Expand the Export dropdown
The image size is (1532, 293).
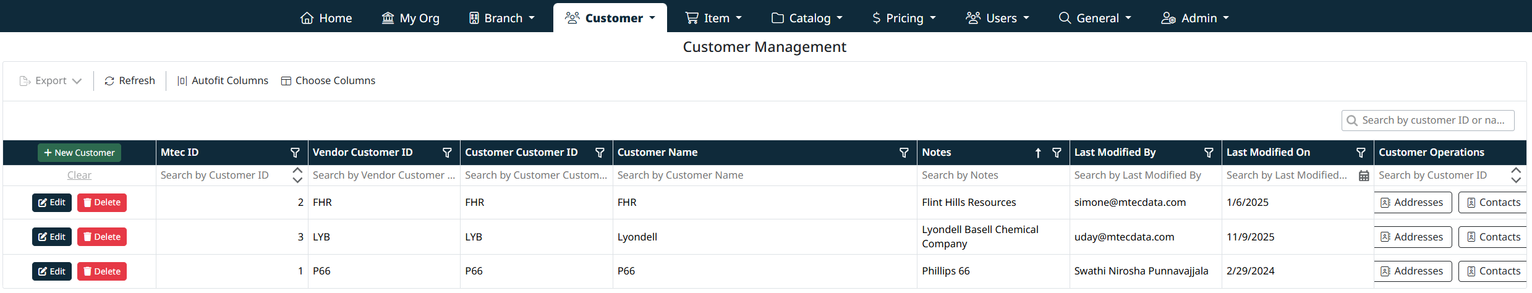pos(51,81)
